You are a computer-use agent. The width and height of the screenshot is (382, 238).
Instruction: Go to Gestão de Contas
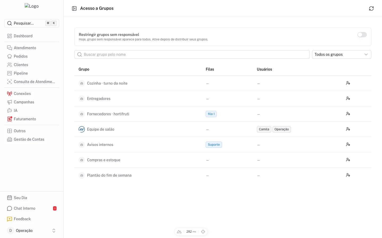32,139
